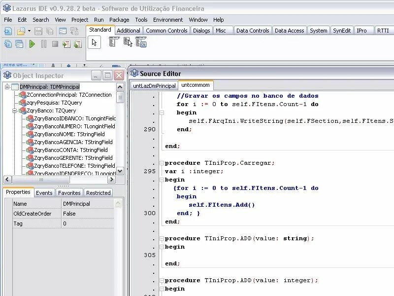Click the Name property value DMPrincipal
Screen dimensions: 394x296
click(88, 204)
